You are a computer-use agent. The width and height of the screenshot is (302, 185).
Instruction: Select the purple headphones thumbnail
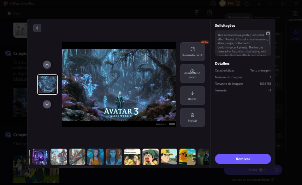coord(40,157)
